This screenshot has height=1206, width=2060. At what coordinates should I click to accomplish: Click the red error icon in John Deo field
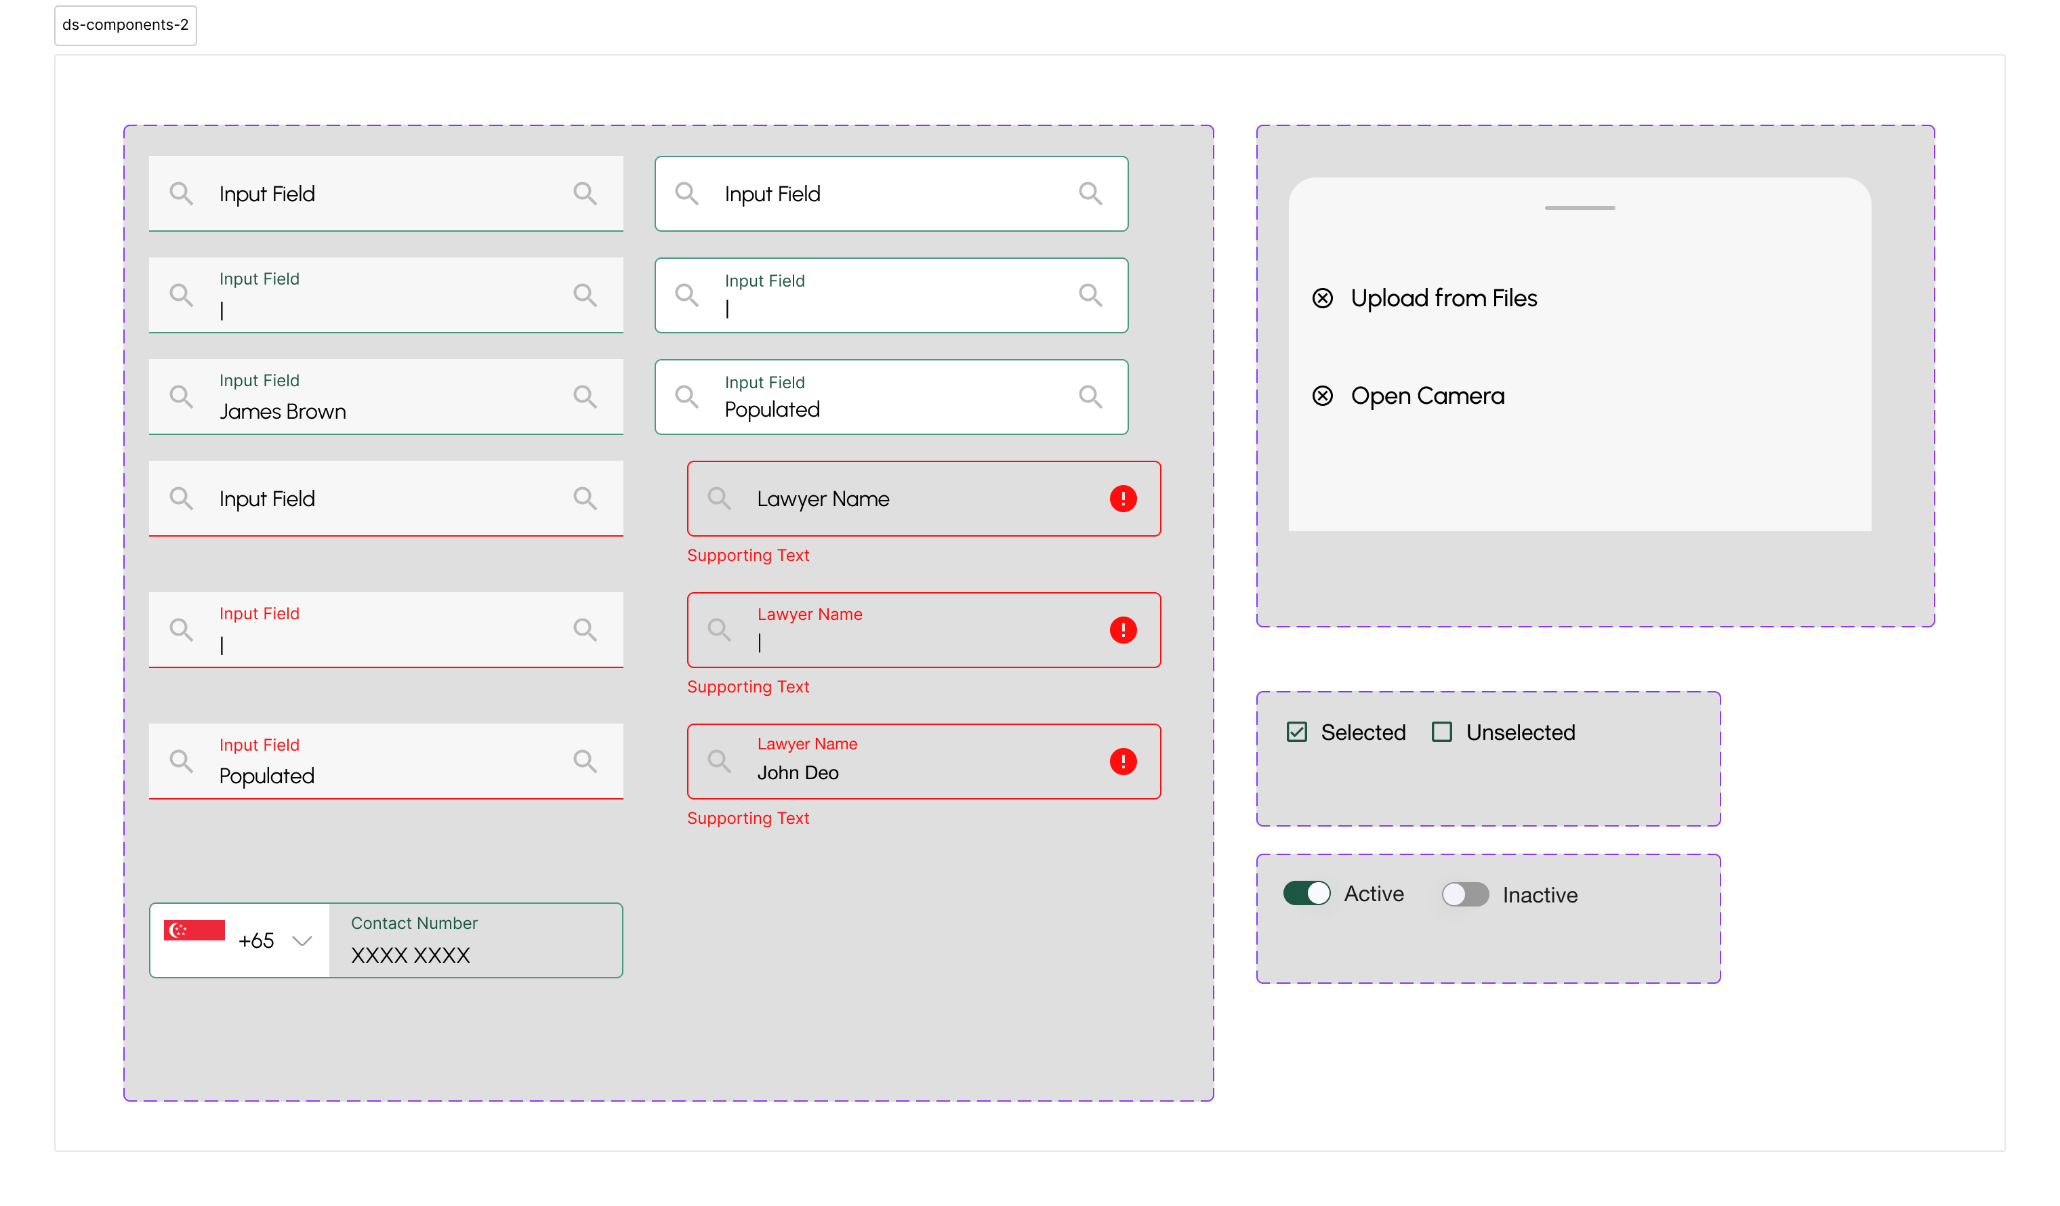click(x=1124, y=762)
